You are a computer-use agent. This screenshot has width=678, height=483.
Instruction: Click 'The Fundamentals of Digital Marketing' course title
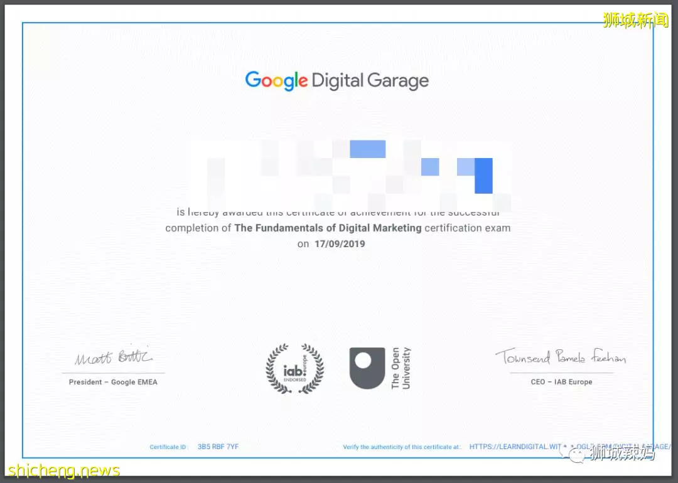click(x=328, y=228)
